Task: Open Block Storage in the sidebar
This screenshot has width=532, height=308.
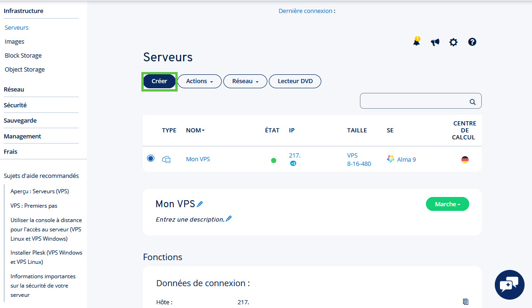Action: point(23,56)
